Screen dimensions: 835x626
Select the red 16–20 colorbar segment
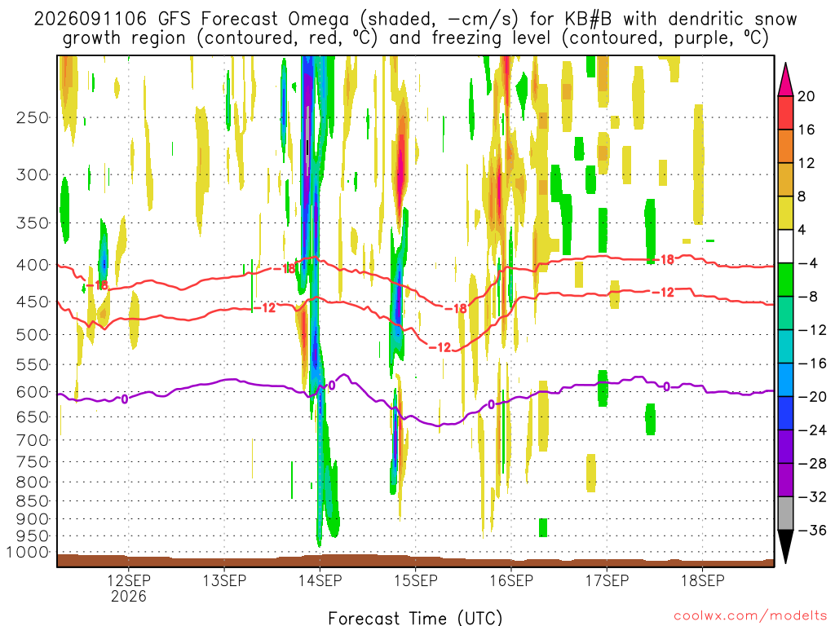coord(785,112)
